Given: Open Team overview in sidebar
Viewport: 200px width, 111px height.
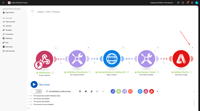Looking at the screenshot, I should 9,22.
